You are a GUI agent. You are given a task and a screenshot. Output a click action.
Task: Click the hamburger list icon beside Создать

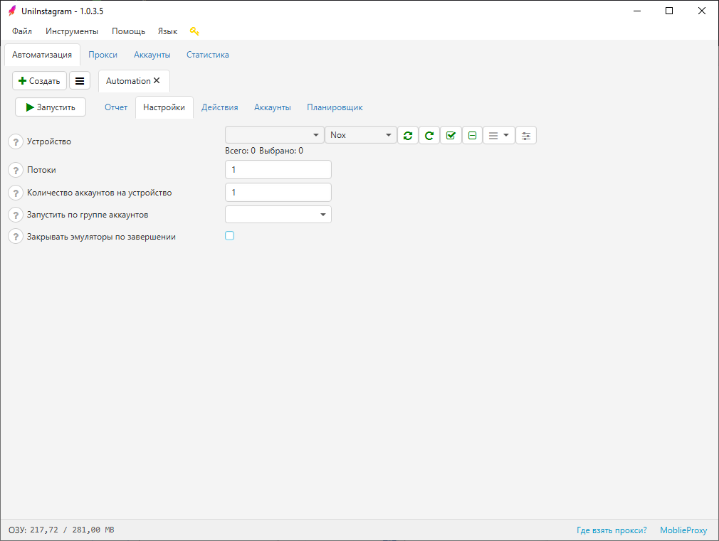pos(80,81)
